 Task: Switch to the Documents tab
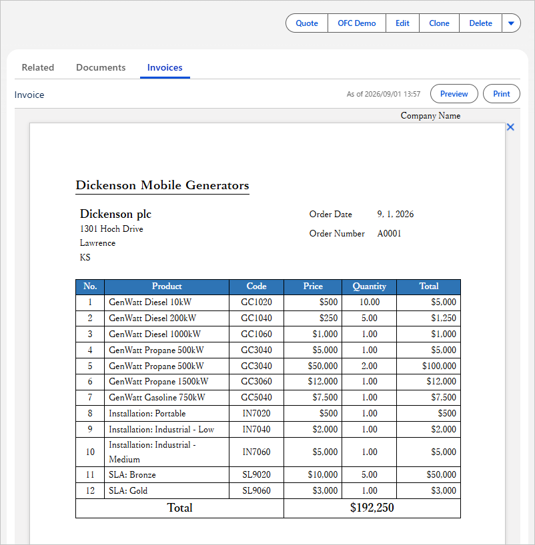tap(101, 67)
